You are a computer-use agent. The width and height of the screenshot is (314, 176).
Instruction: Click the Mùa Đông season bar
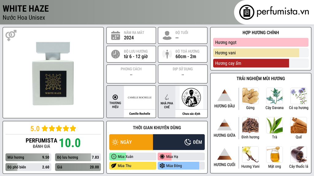(181, 166)
